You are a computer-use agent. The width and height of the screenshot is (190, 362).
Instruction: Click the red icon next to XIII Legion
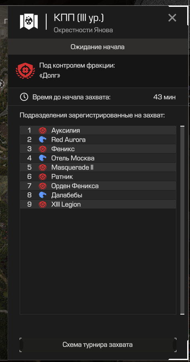tap(43, 205)
